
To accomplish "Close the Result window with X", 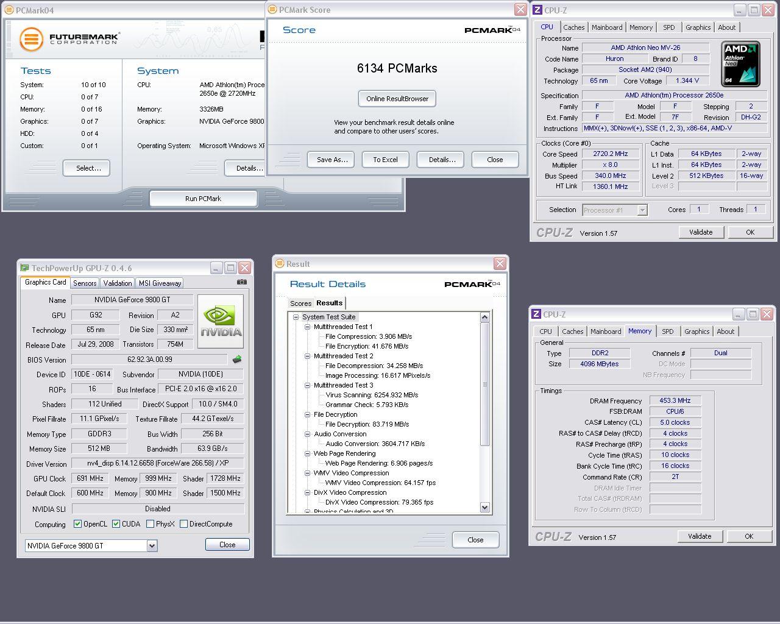I will 500,263.
